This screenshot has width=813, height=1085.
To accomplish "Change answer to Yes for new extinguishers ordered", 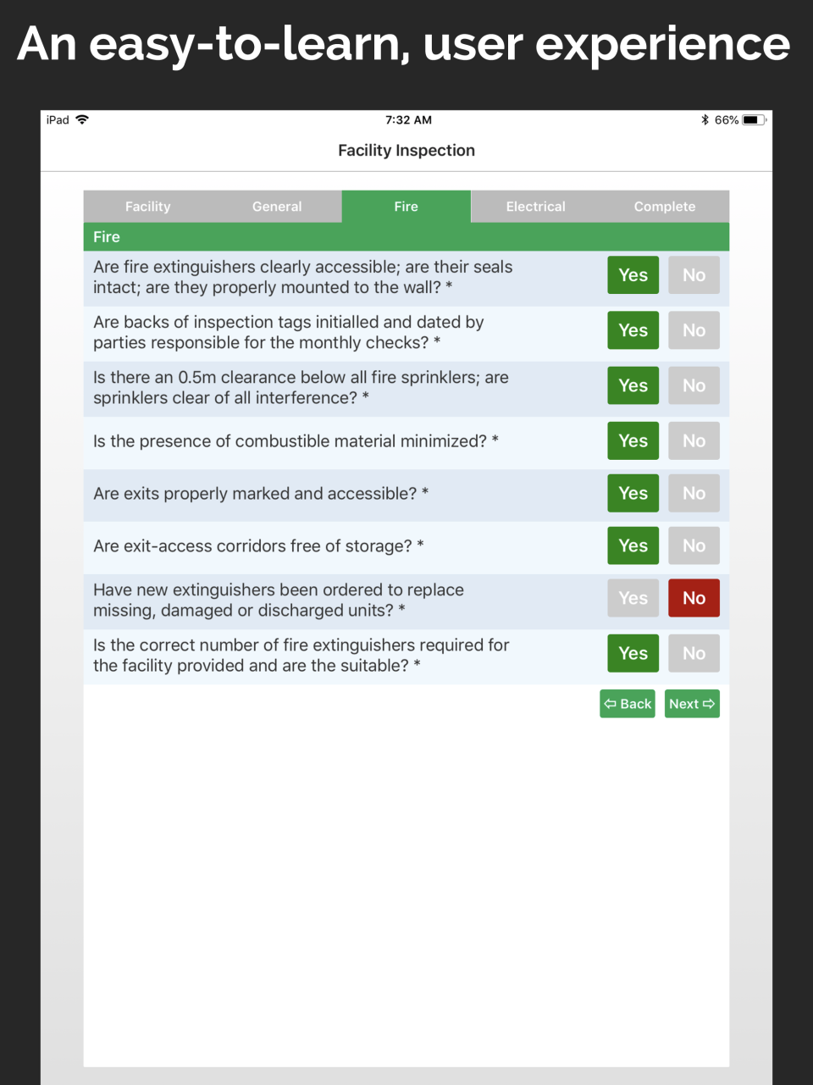I will 633,598.
